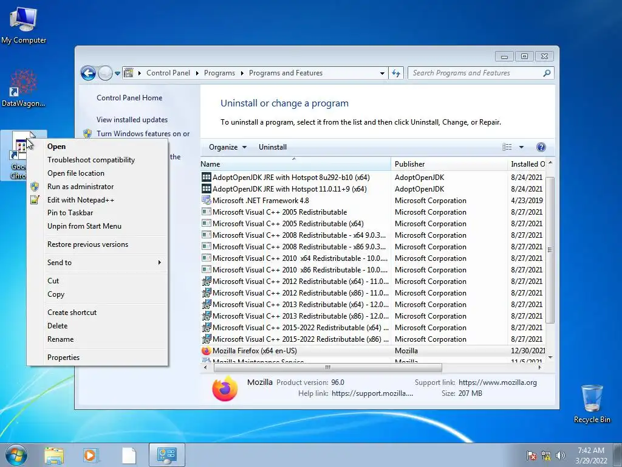Click Programs in the breadcrumb path

(219, 73)
